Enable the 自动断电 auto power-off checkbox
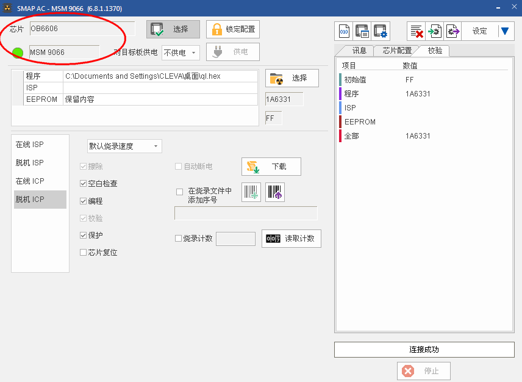 179,166
